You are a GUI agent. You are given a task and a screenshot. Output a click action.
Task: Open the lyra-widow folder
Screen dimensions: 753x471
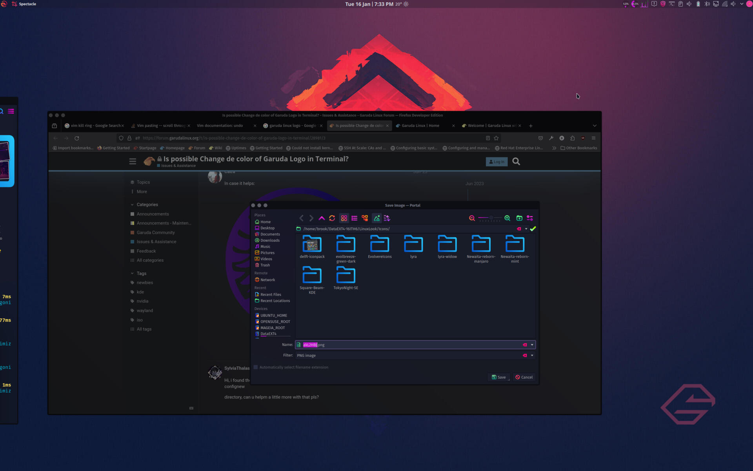tap(447, 247)
